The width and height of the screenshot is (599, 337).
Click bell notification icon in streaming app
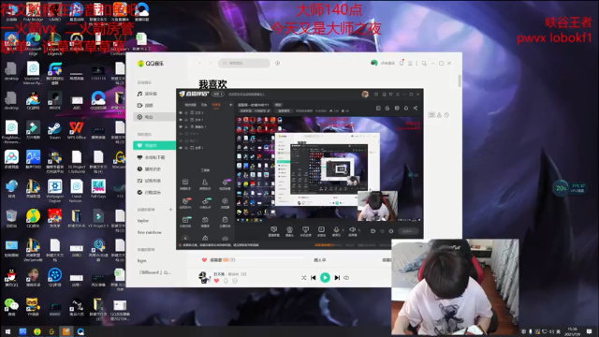coord(406,109)
